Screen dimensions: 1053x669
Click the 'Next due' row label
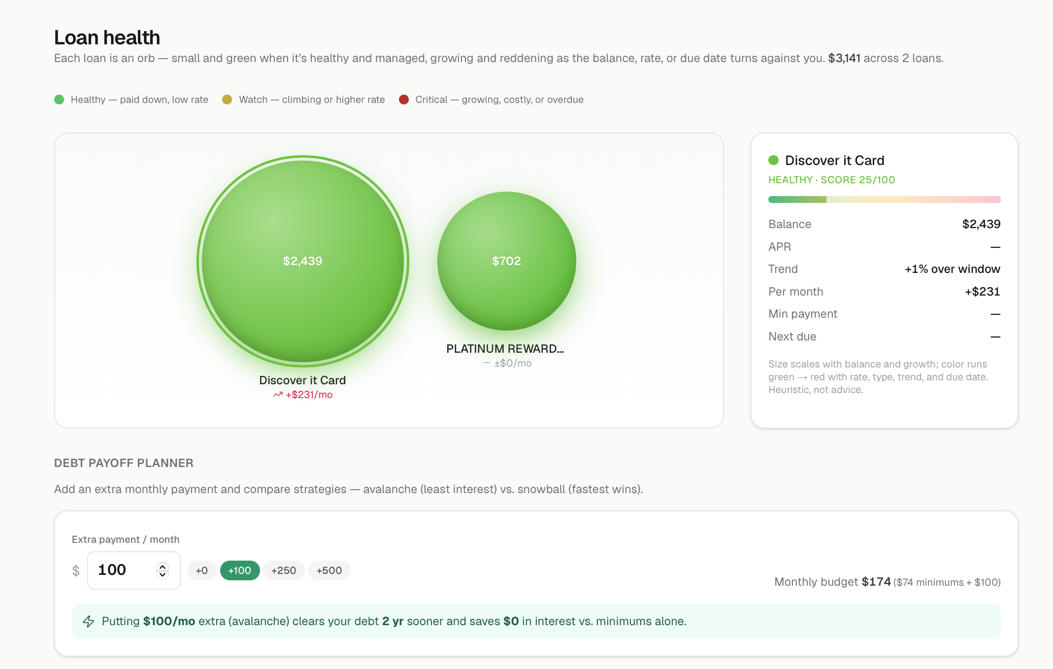pos(792,336)
